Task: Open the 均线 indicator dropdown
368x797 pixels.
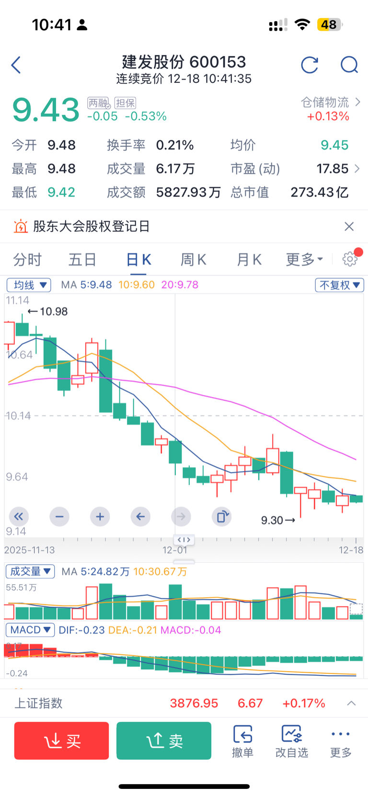Action: pos(29,285)
